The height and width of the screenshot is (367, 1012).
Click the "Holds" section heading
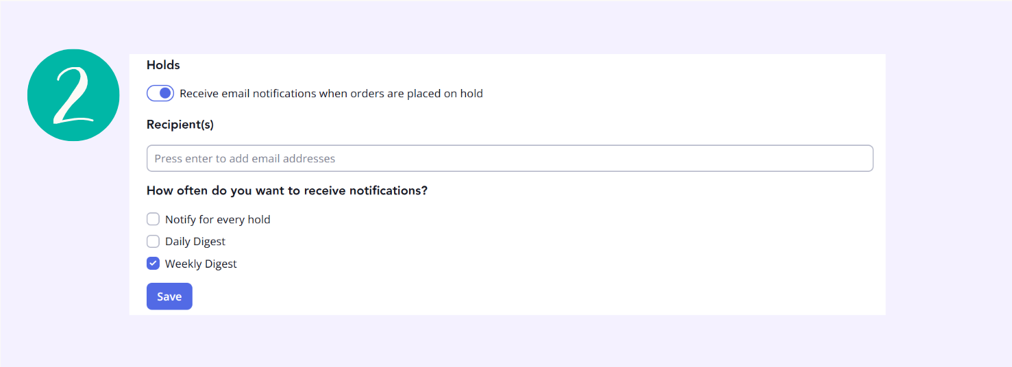(163, 65)
